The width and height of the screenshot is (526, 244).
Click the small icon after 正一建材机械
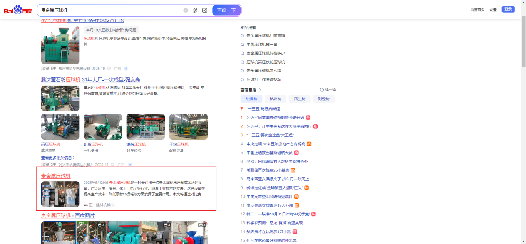pyautogui.click(x=113, y=205)
